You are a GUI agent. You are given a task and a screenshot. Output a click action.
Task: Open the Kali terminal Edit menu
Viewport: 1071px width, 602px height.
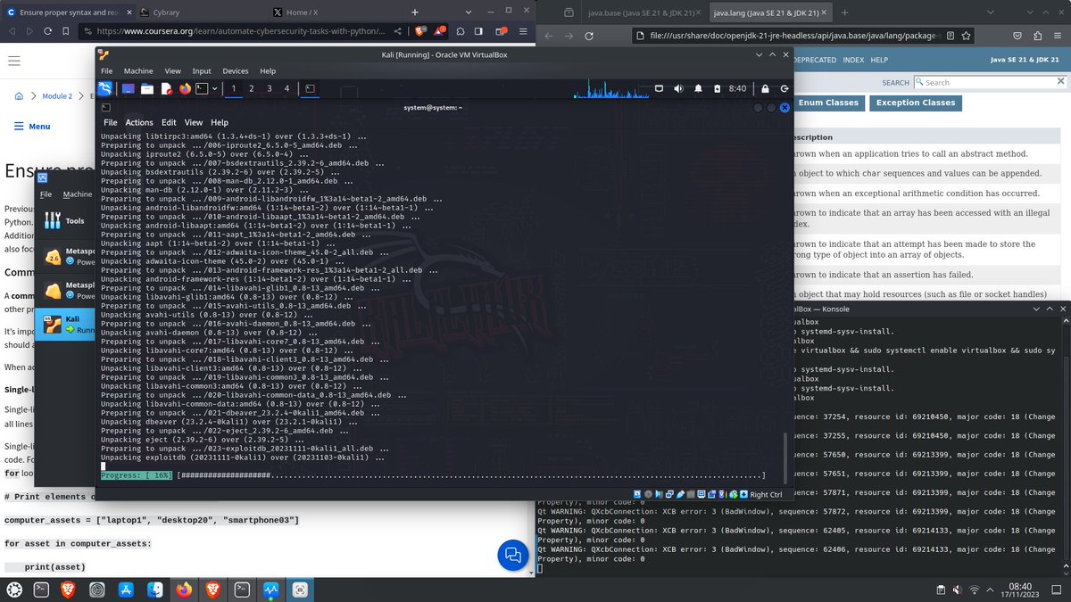[x=169, y=122]
